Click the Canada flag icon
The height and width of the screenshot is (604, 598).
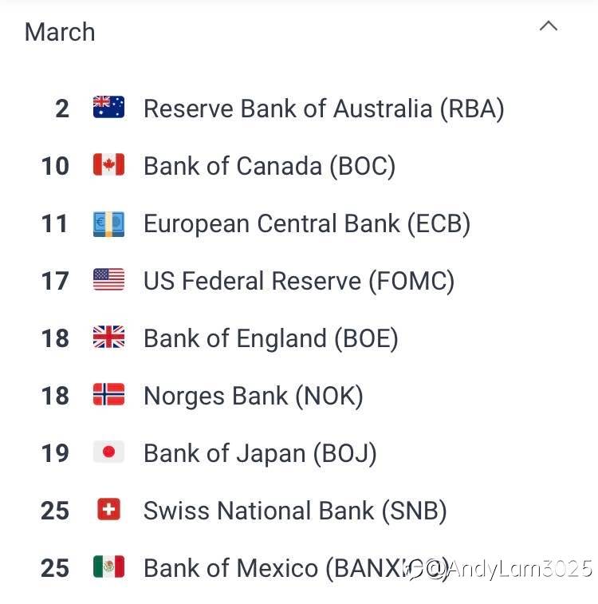(109, 164)
